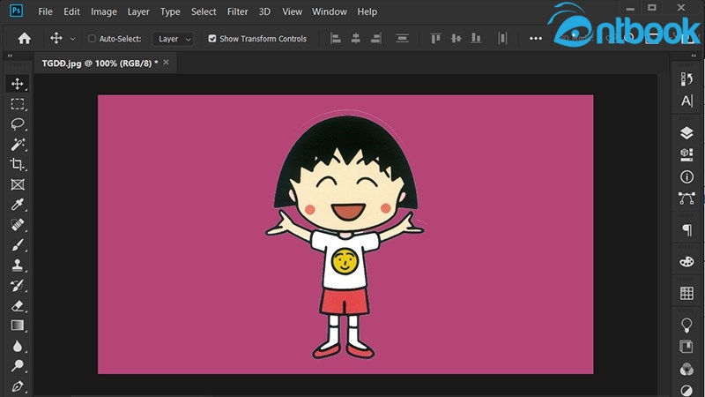Open the Paragraph panel icon
The height and width of the screenshot is (397, 705).
tap(686, 230)
